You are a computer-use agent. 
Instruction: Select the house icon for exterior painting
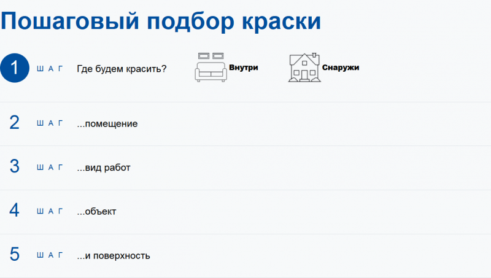[x=304, y=68]
